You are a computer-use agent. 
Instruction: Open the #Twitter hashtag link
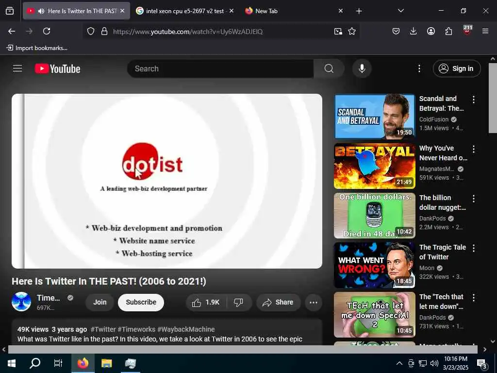tap(103, 329)
